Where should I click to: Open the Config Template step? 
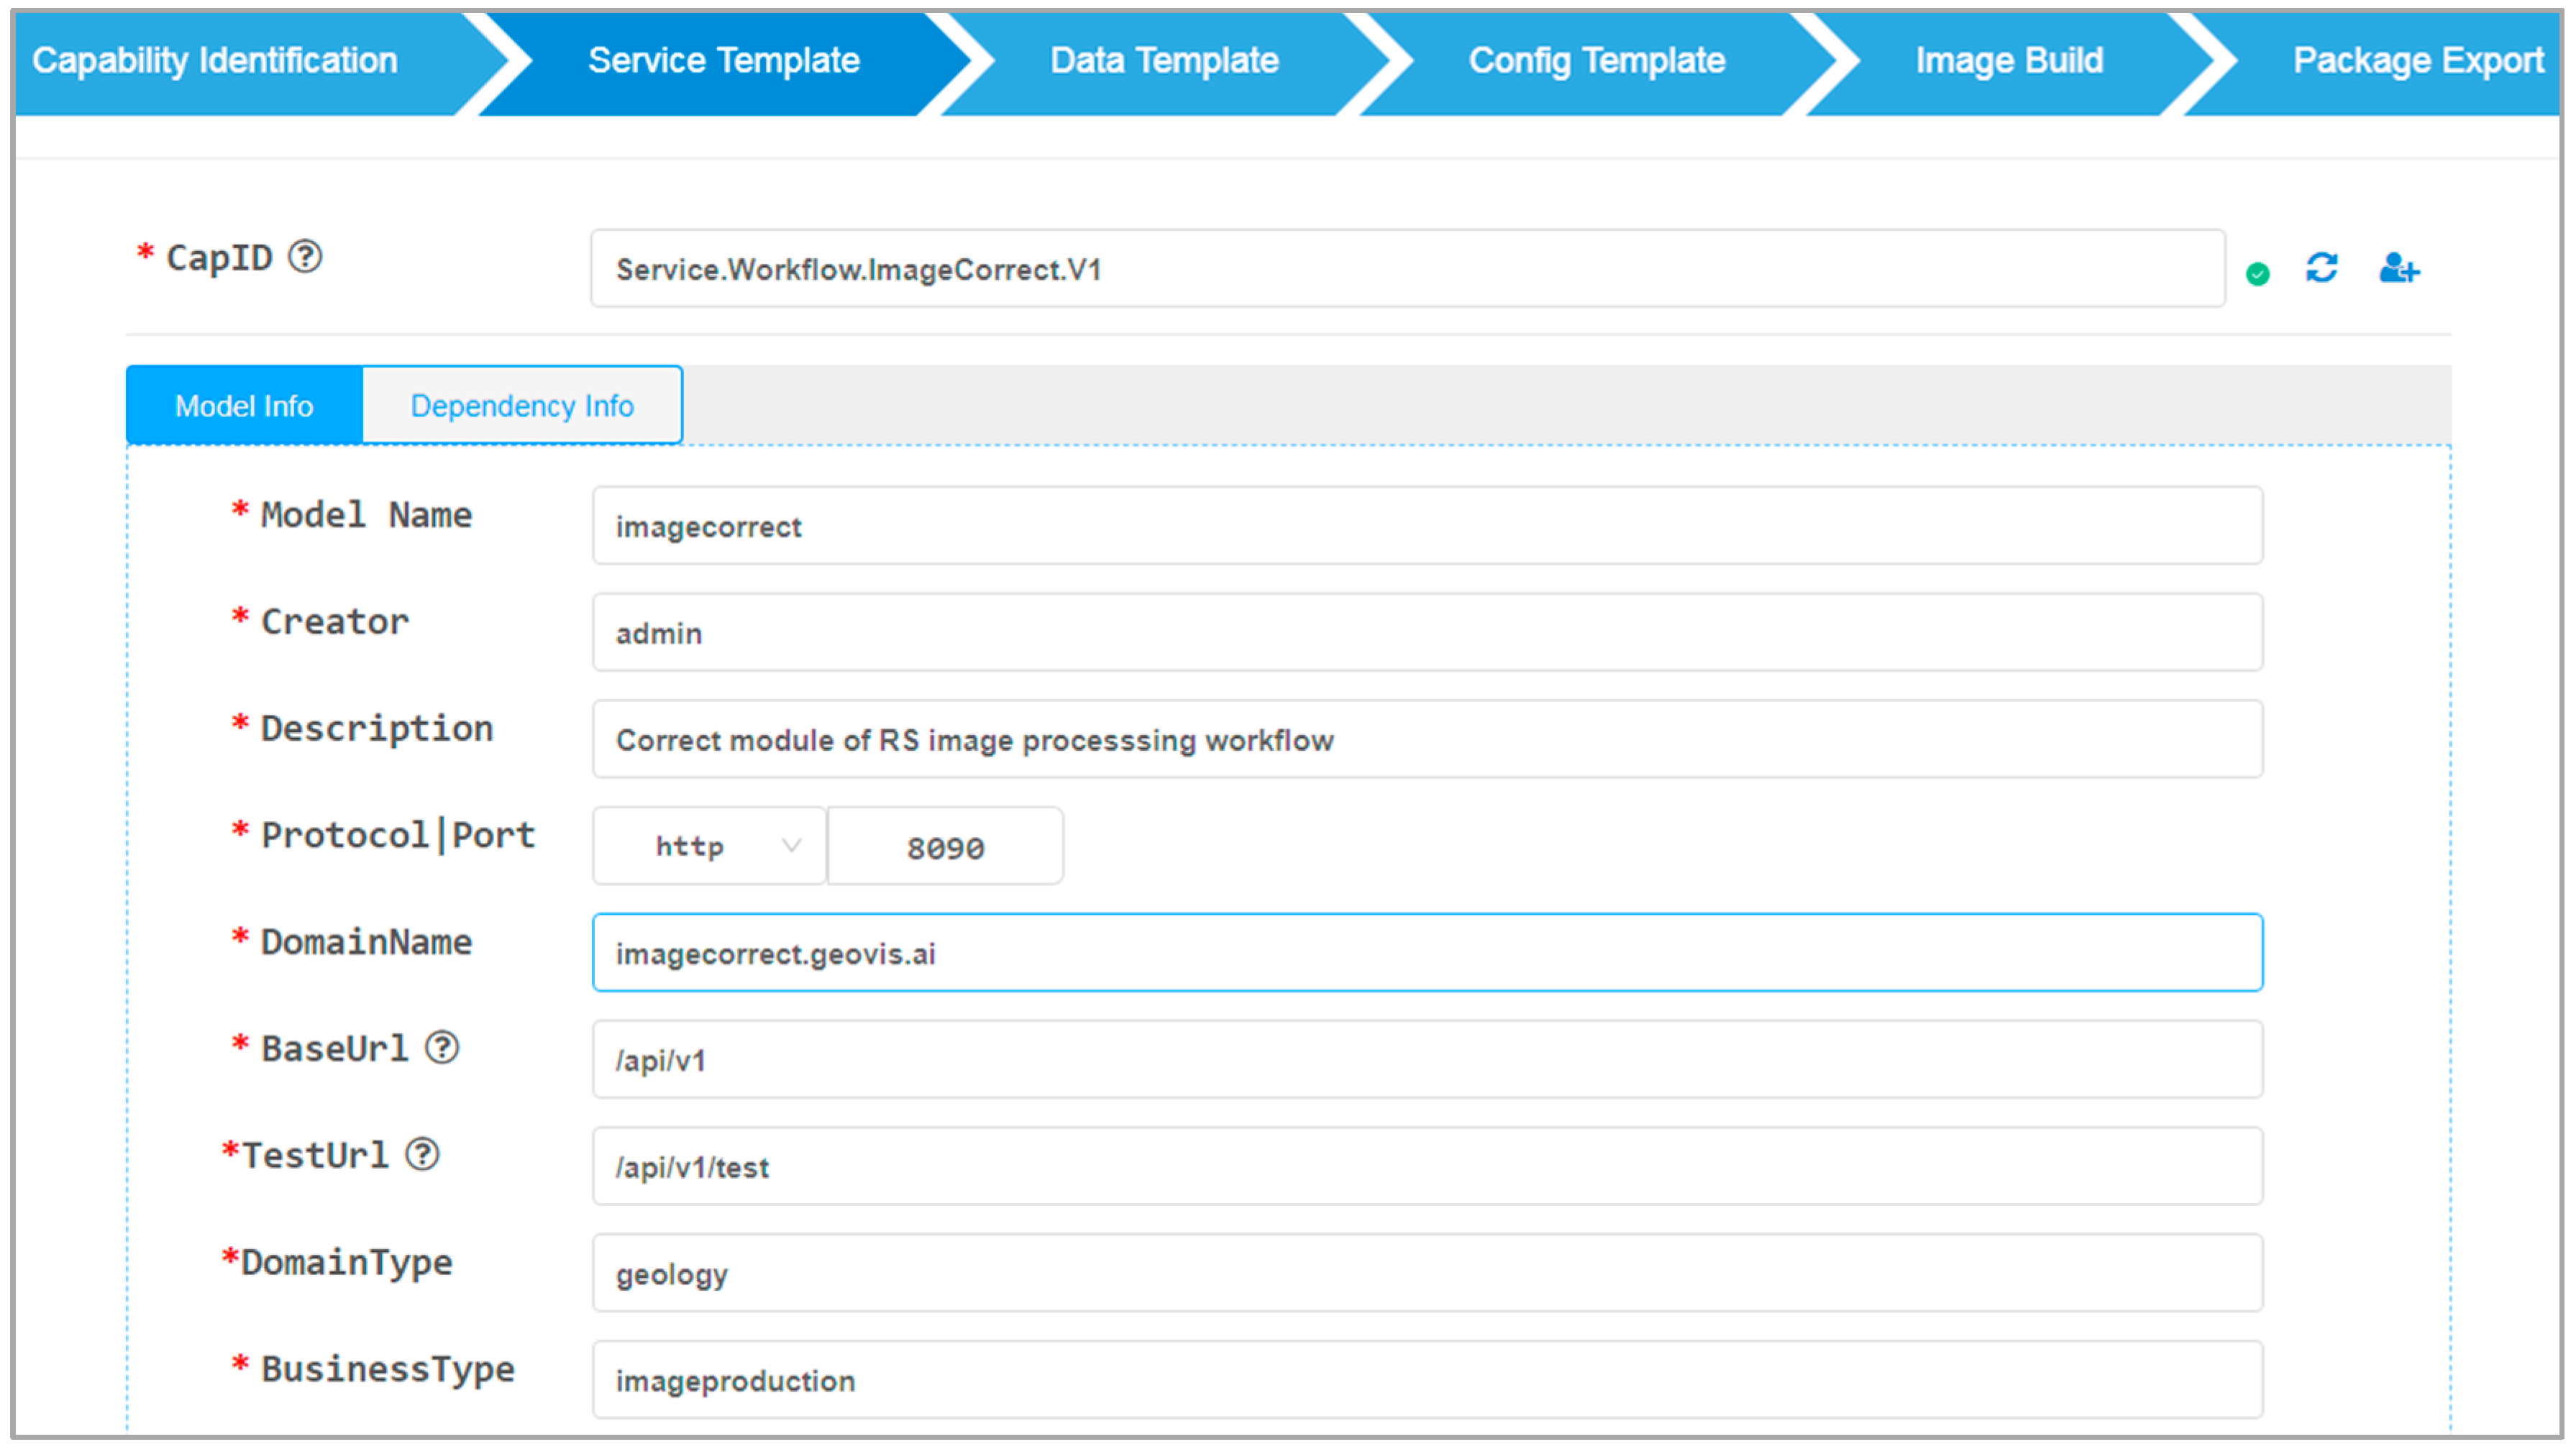[1596, 61]
